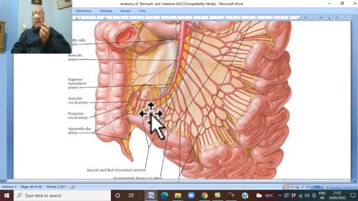
Task: Open Sticky Notes from the taskbar
Action: [x=218, y=195]
